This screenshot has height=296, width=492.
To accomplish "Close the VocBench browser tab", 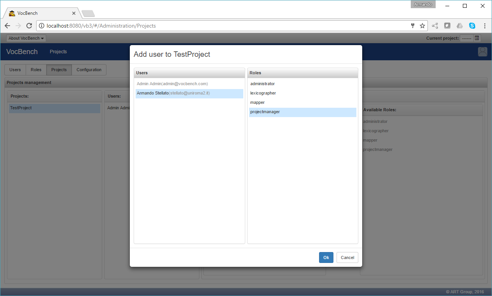I will point(74,13).
